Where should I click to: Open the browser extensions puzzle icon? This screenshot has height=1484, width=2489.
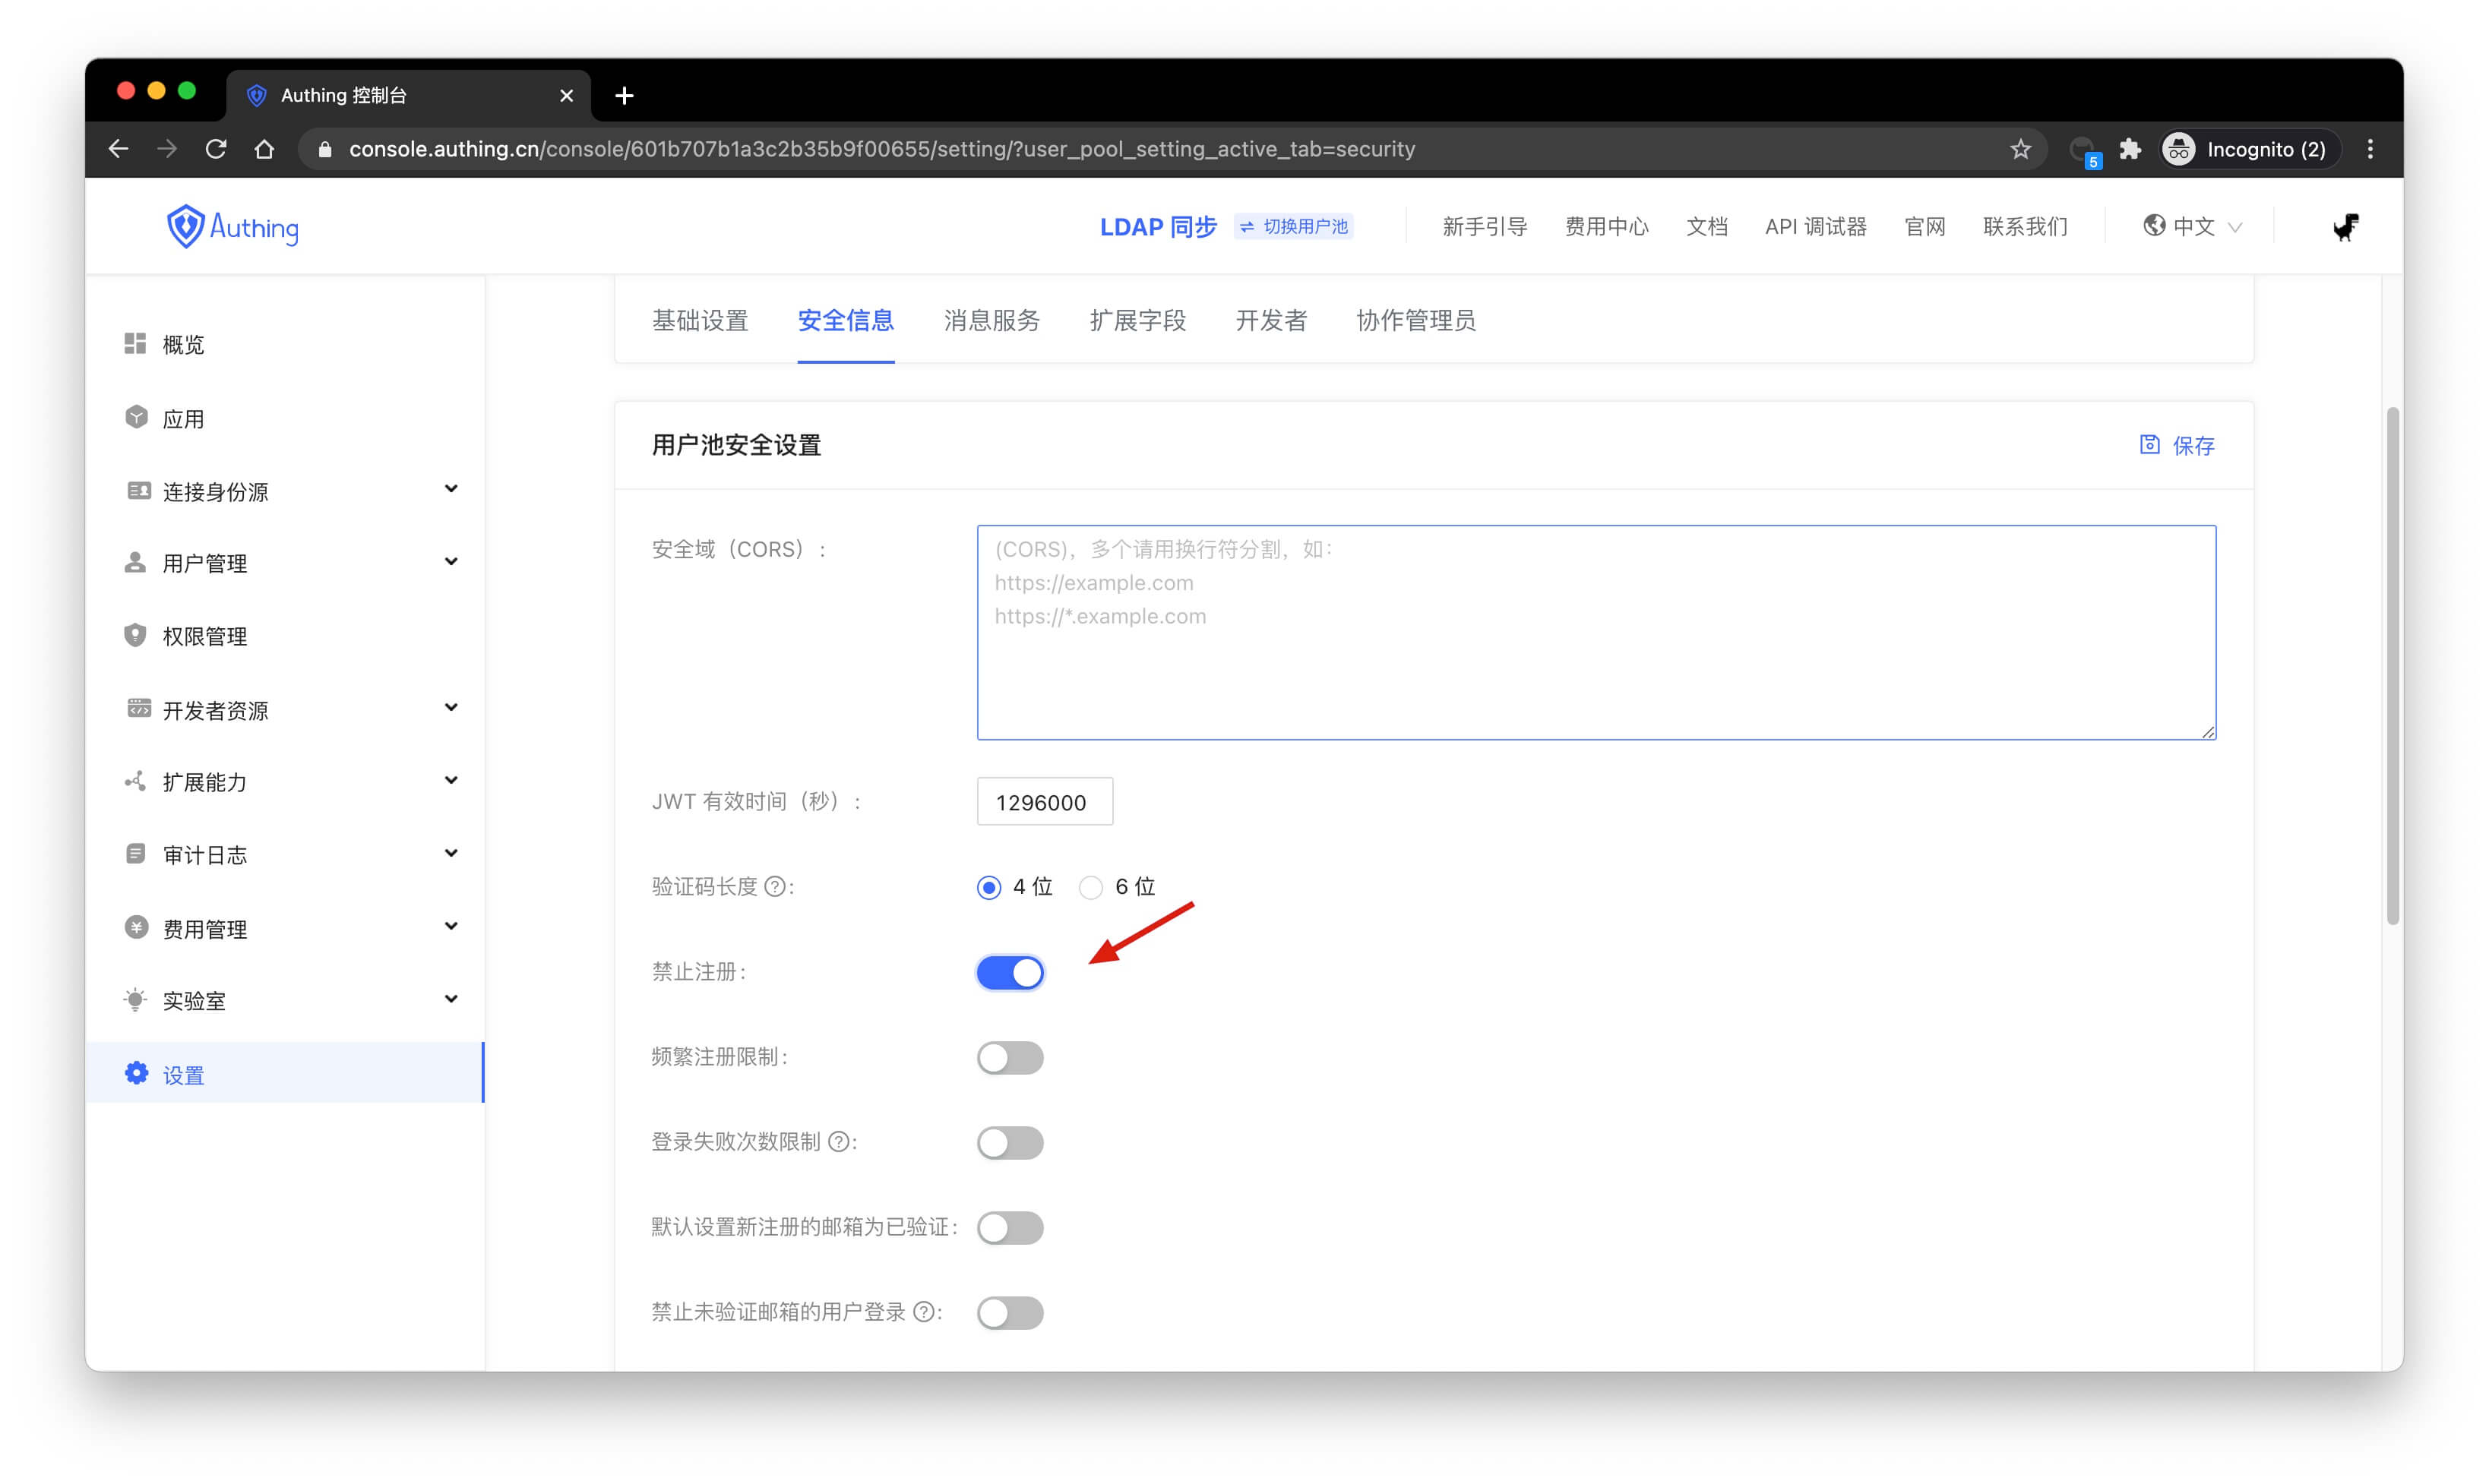(x=2130, y=150)
